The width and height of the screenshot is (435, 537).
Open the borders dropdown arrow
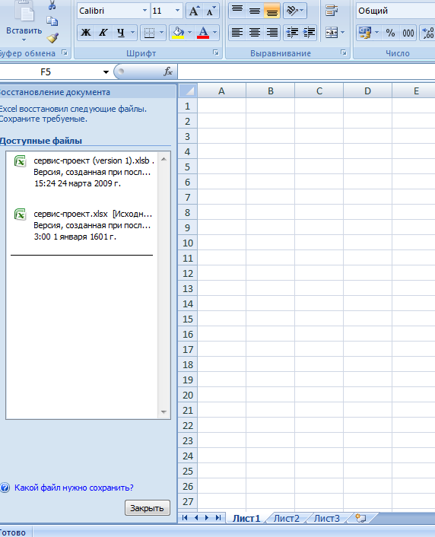click(162, 33)
